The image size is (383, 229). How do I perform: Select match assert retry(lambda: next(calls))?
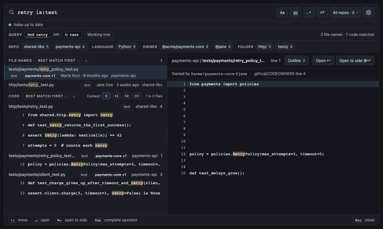pos(86,135)
